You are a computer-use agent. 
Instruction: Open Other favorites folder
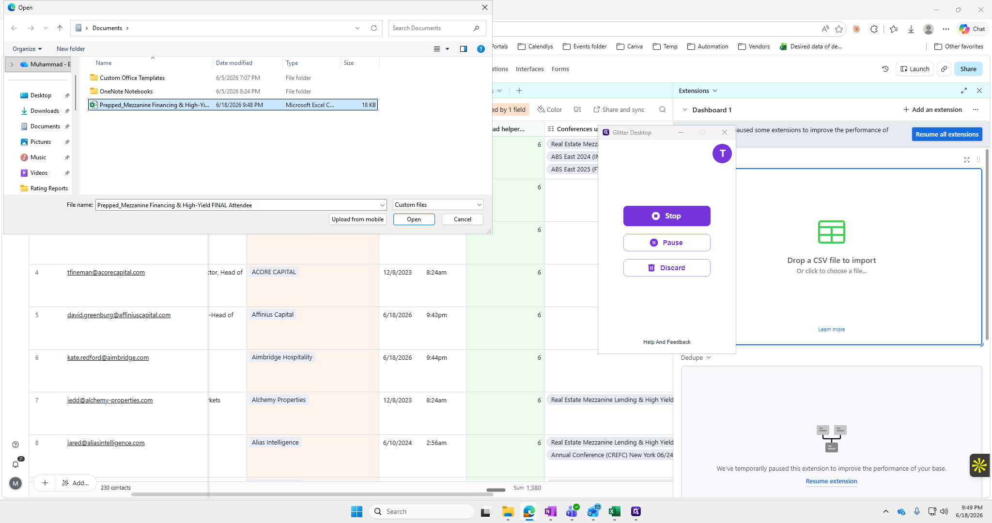(x=959, y=46)
